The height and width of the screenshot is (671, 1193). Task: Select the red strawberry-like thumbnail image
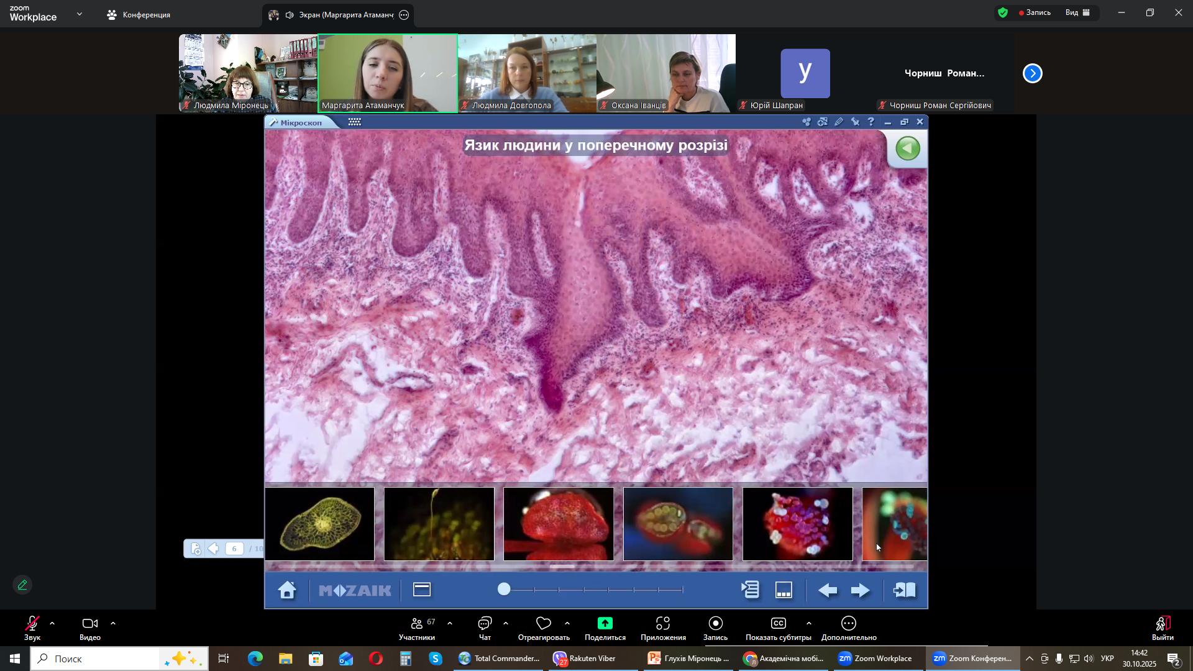click(x=558, y=524)
